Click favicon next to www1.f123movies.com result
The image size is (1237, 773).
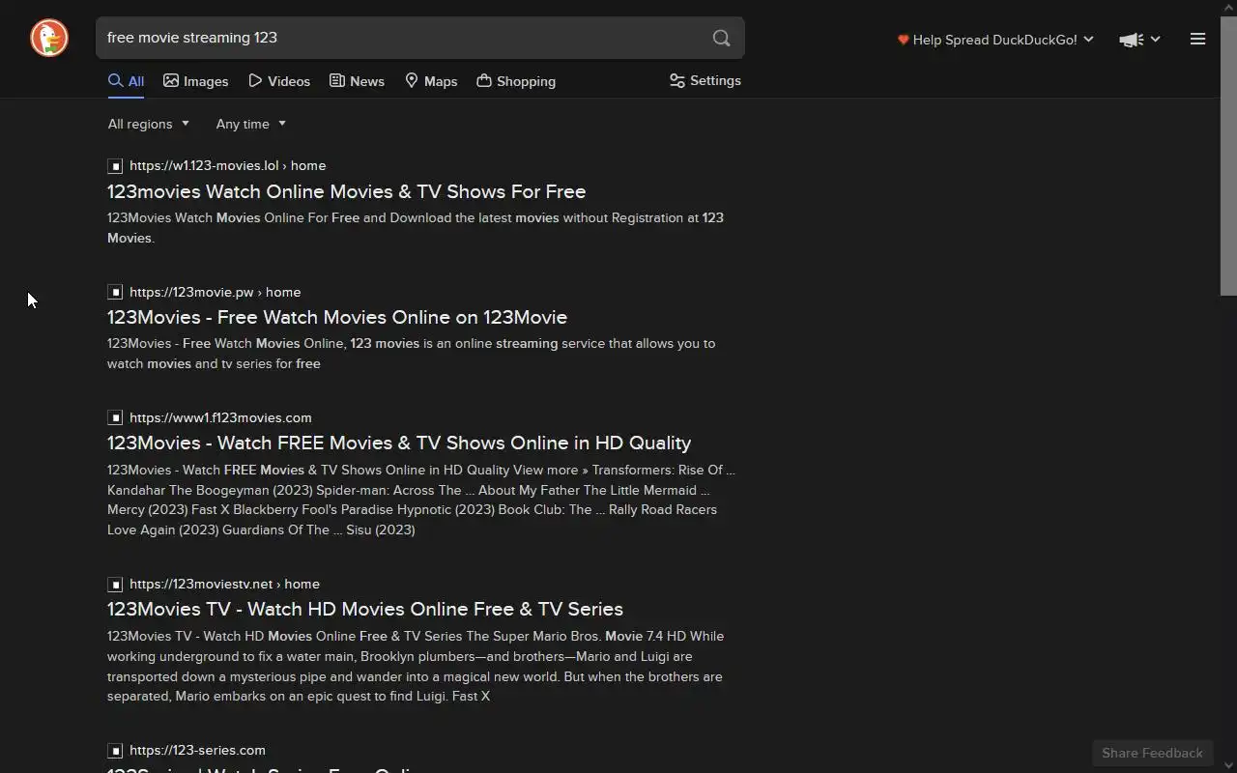click(x=115, y=417)
